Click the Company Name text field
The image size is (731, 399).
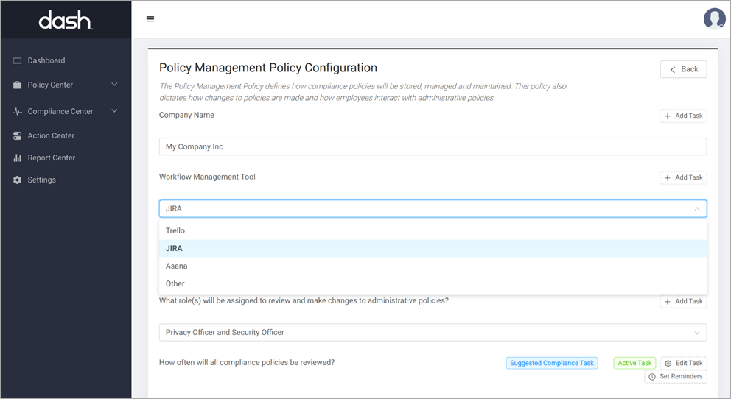pos(433,146)
